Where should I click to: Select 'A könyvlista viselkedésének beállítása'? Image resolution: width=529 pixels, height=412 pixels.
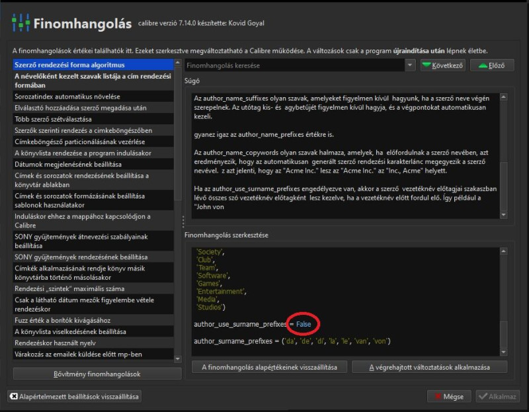tap(93, 332)
